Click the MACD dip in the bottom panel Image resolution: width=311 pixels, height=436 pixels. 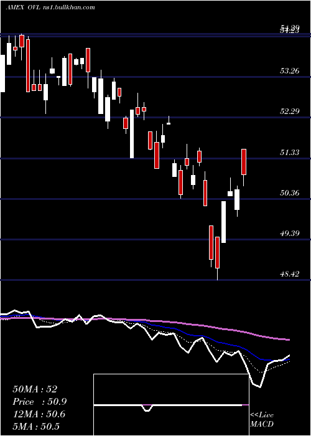147,408
